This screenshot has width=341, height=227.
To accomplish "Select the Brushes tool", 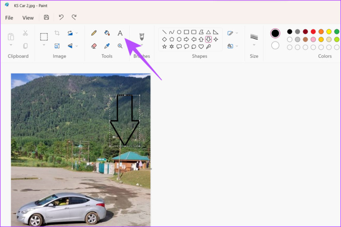I will 142,37.
